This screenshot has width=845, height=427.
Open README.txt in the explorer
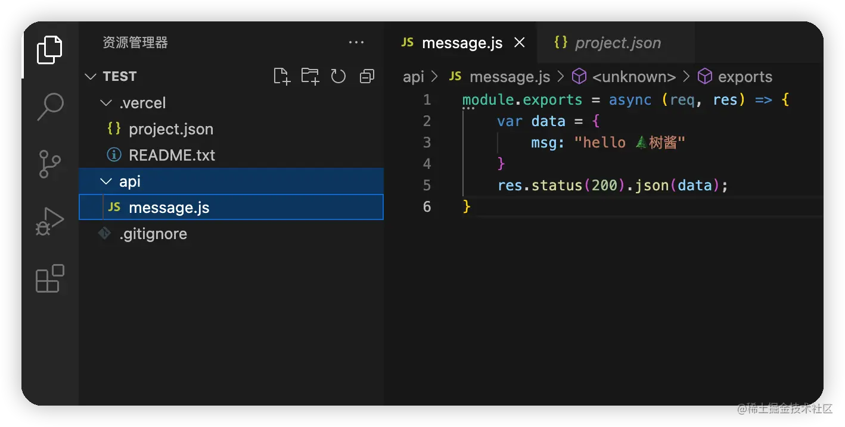(x=172, y=155)
